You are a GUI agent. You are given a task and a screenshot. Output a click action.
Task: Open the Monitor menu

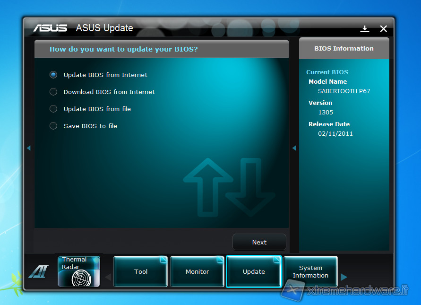pyautogui.click(x=197, y=271)
